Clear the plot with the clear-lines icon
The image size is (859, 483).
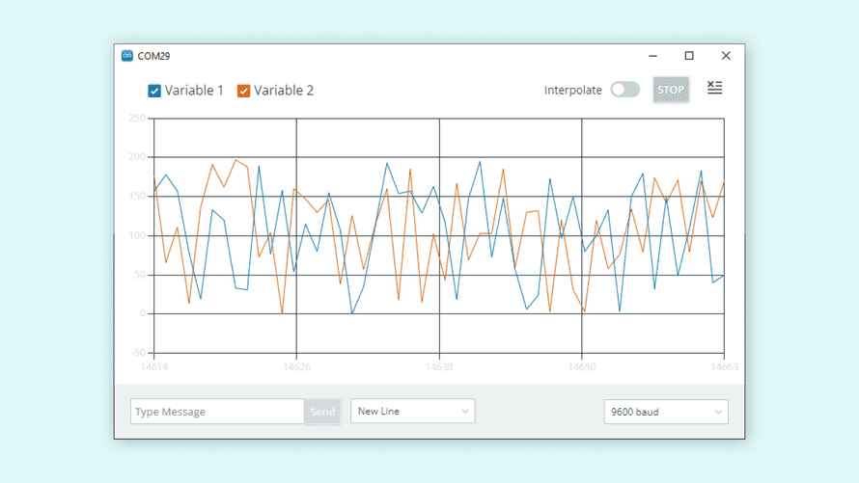[714, 88]
